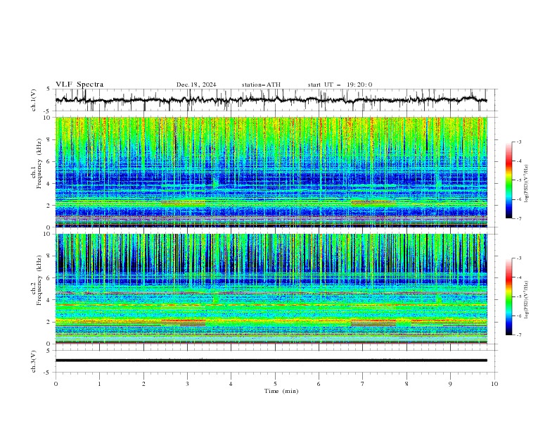This screenshot has width=557, height=431.
Task: Click the "start UT = 19:20:0" text
Action: (340, 85)
